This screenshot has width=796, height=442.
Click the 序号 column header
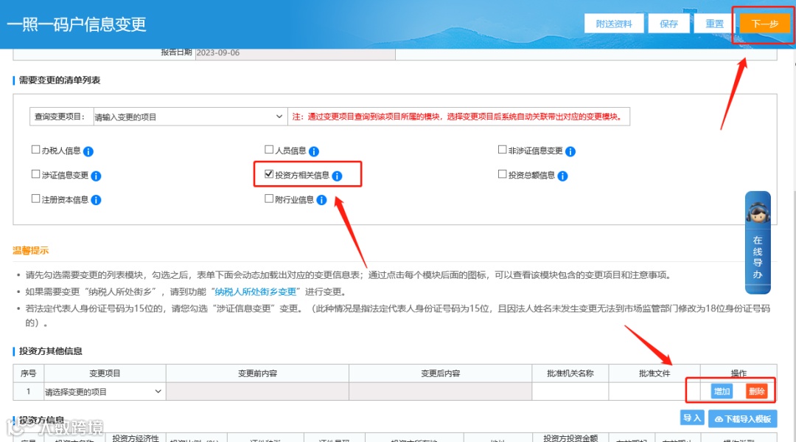coord(29,373)
